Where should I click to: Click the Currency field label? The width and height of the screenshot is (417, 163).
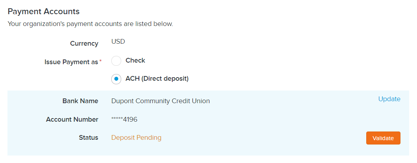[x=84, y=43]
